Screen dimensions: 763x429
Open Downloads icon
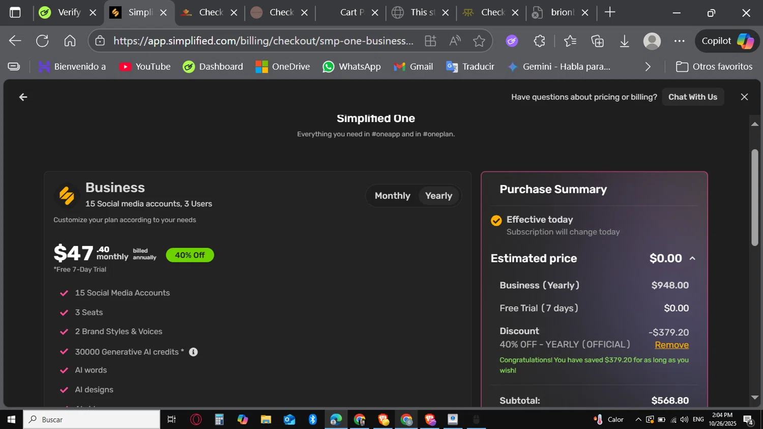pos(625,41)
